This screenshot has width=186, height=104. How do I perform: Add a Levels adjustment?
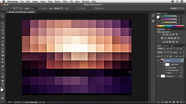[x=167, y=35]
